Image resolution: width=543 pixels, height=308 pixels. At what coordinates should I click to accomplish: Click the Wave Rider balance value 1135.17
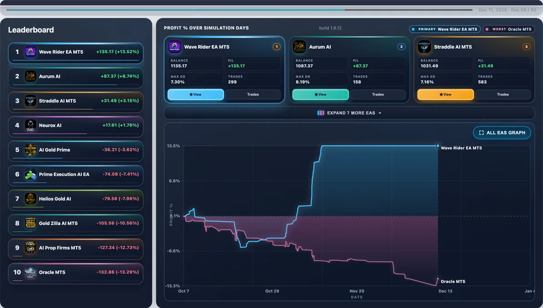click(179, 66)
